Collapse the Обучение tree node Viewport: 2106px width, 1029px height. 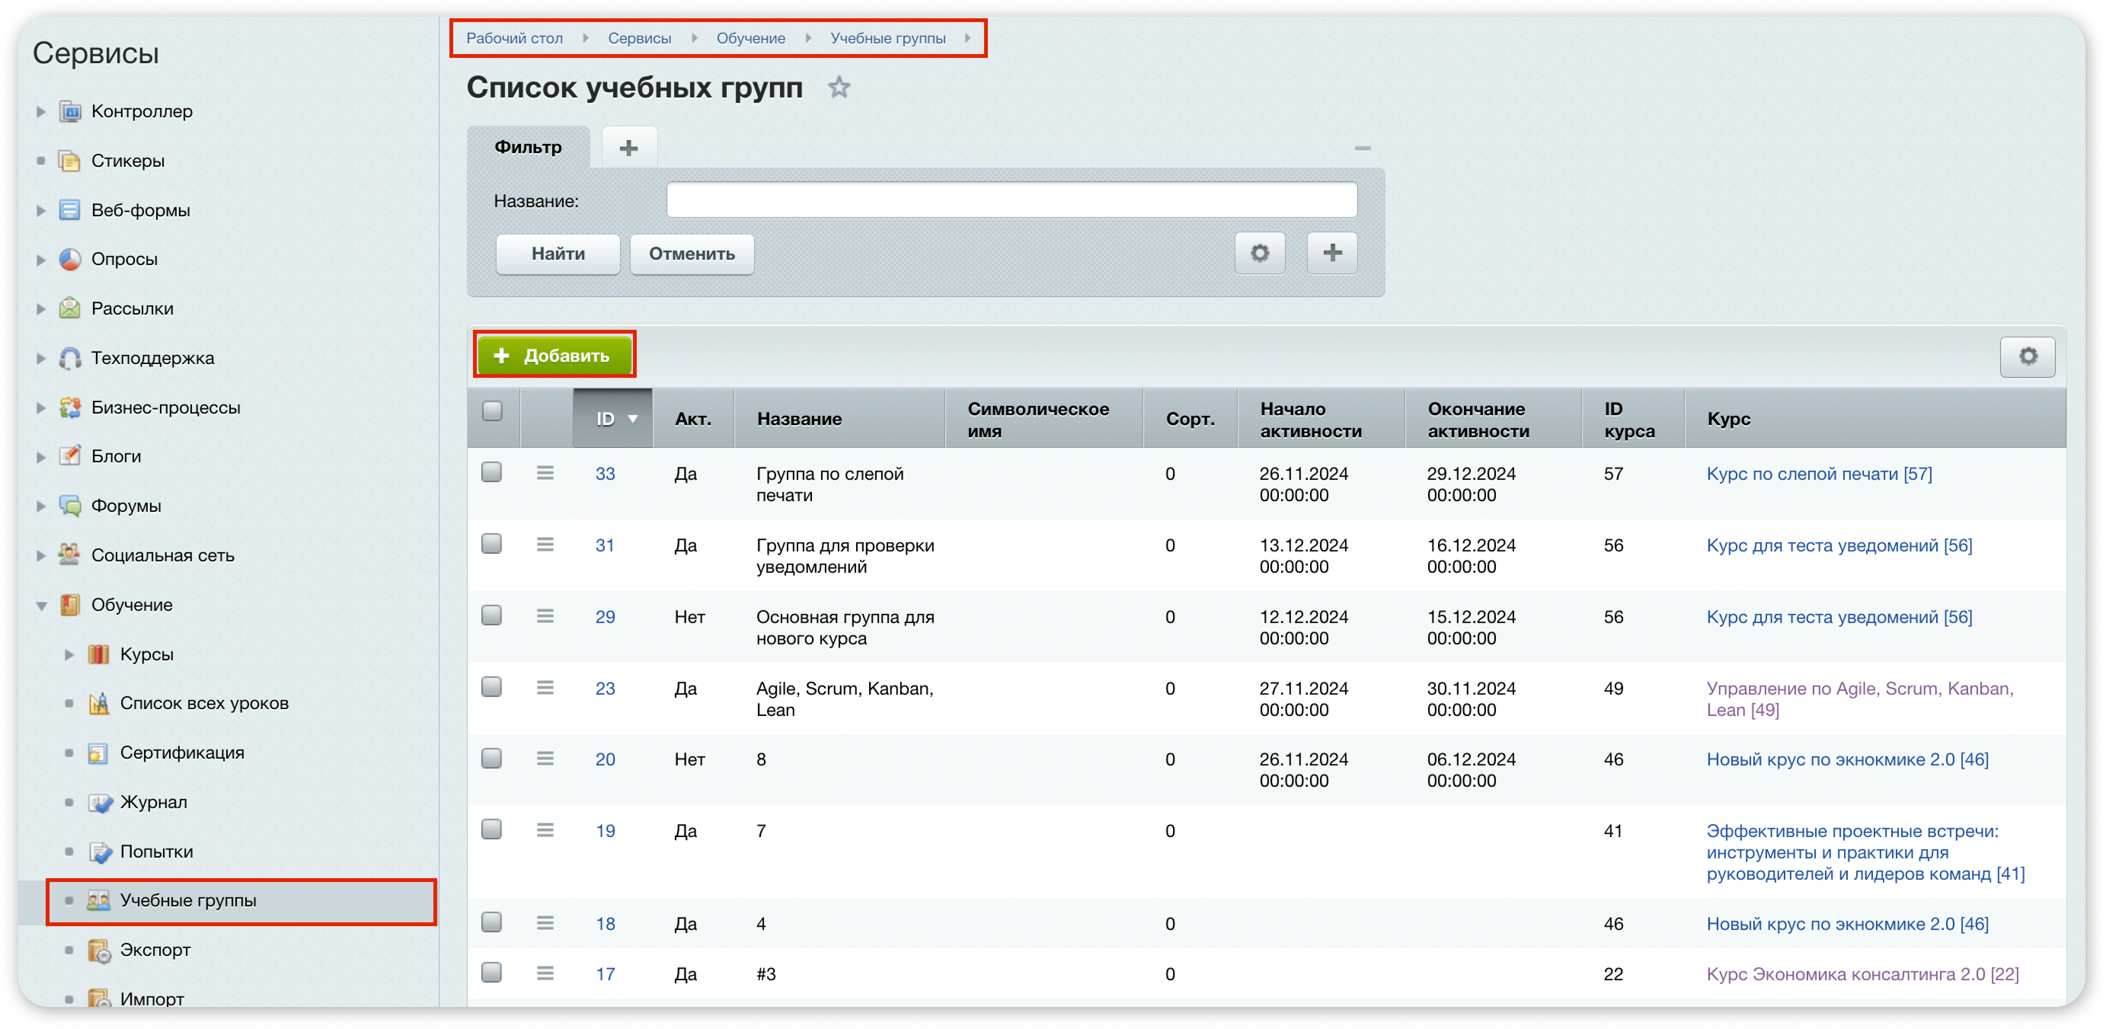[x=41, y=606]
